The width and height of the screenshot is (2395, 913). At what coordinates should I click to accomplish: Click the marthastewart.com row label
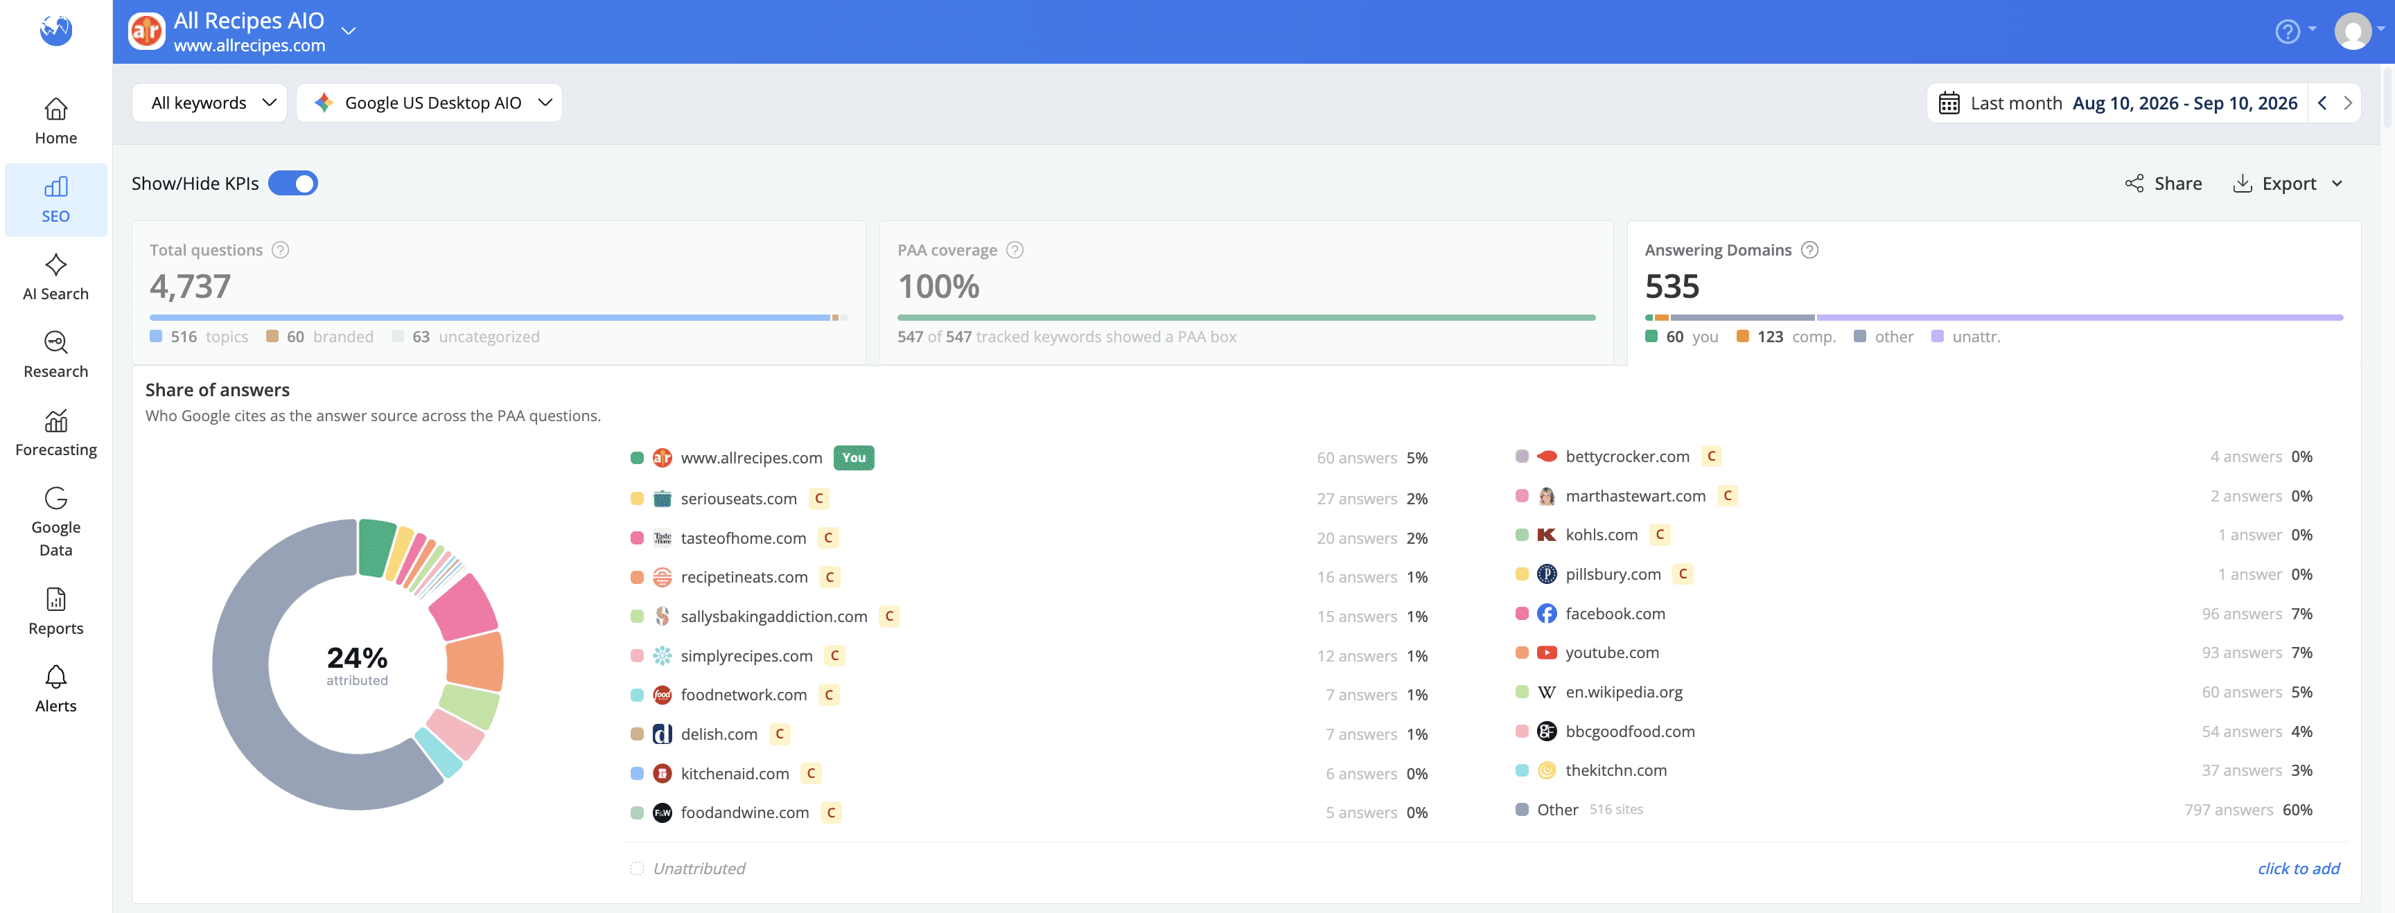pos(1635,497)
